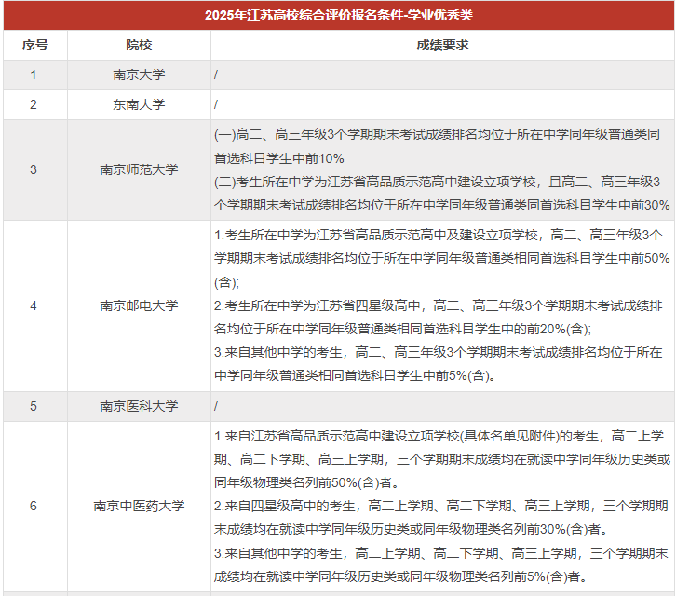The width and height of the screenshot is (676, 596).
Task: Select row number 2 in 序号 column
Action: (34, 104)
